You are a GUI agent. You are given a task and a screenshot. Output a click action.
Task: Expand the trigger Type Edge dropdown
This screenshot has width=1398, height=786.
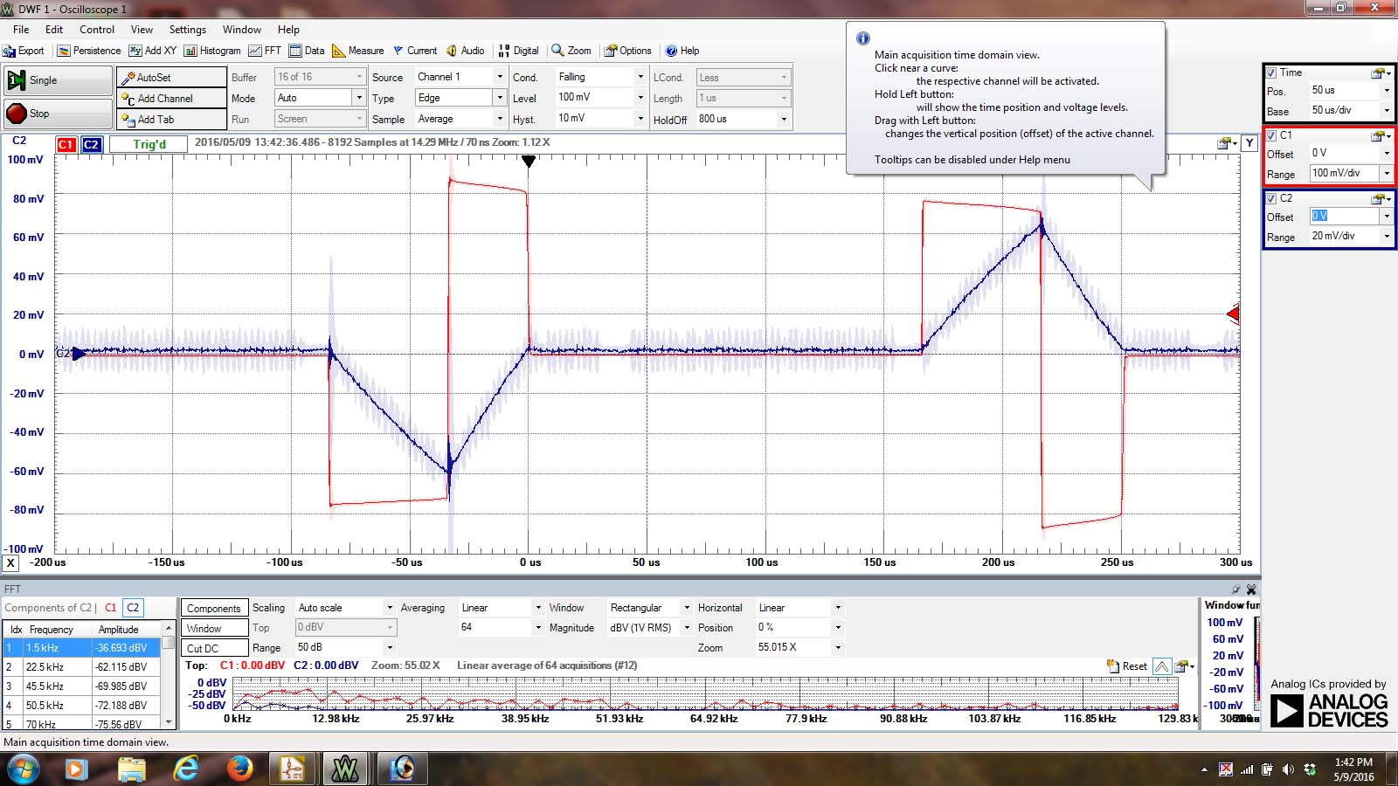499,98
